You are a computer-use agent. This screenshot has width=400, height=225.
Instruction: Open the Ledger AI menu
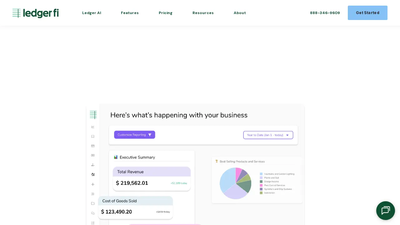92,13
